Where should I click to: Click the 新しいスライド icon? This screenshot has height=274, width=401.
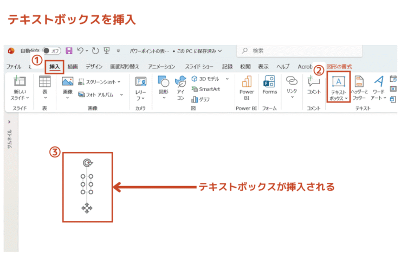tap(20, 81)
